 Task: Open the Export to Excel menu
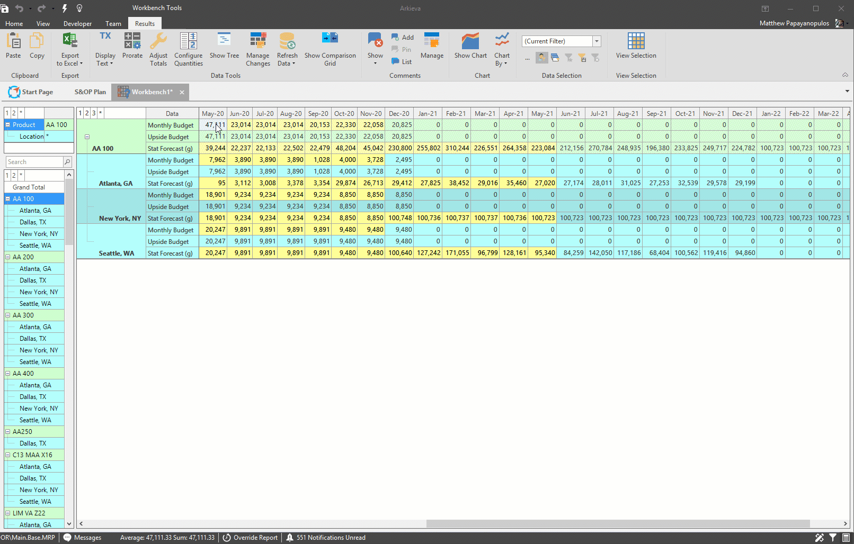pos(70,49)
